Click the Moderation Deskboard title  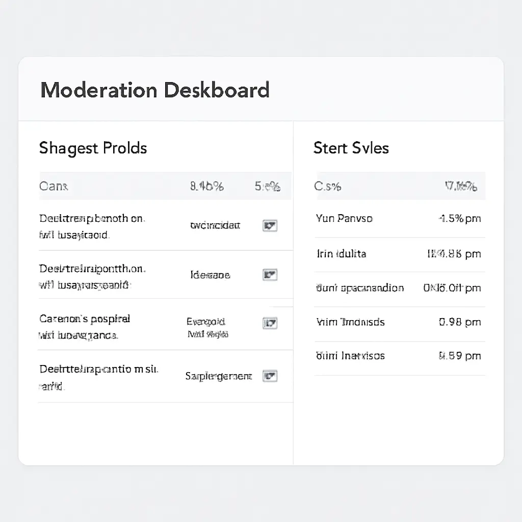tap(154, 90)
